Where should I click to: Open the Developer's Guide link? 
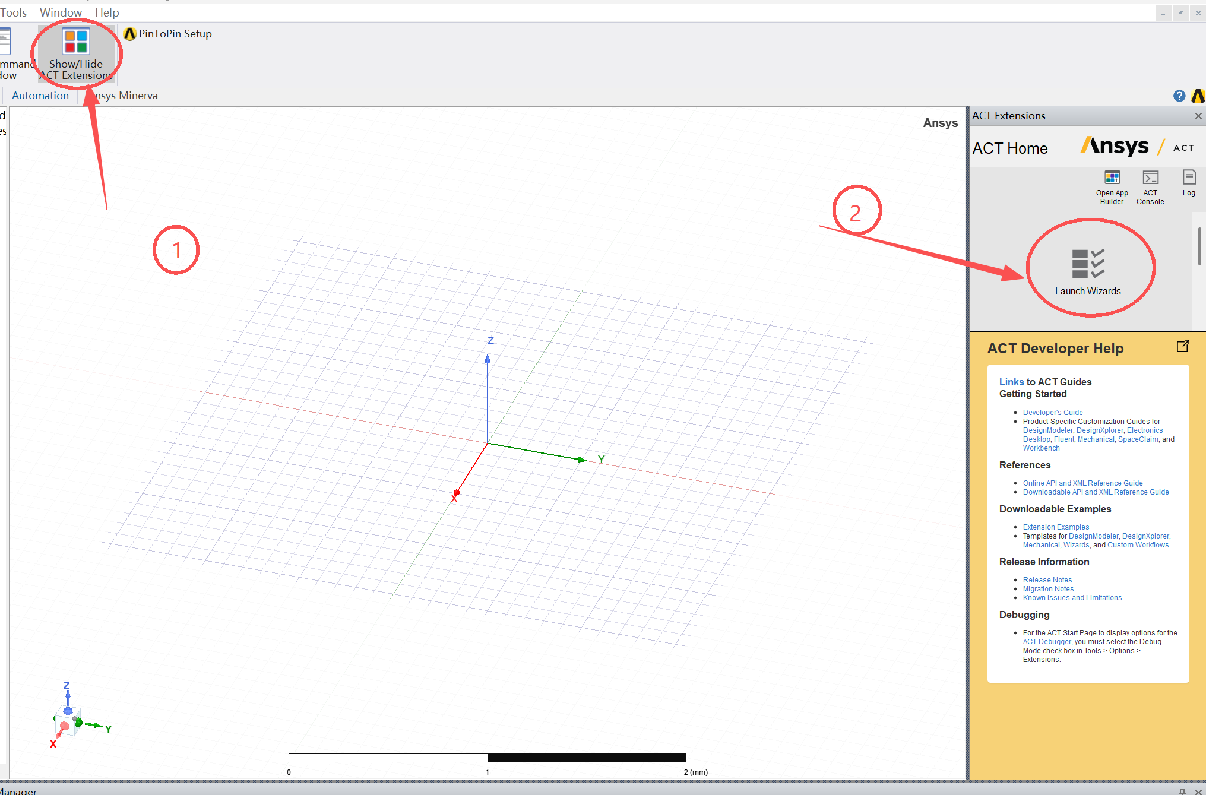[x=1052, y=413]
